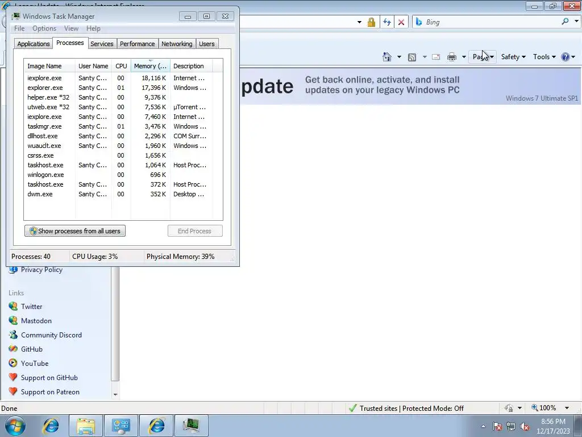Click the compatibility/refresh arrows icon
Screen dimensions: 582x437
pos(386,22)
